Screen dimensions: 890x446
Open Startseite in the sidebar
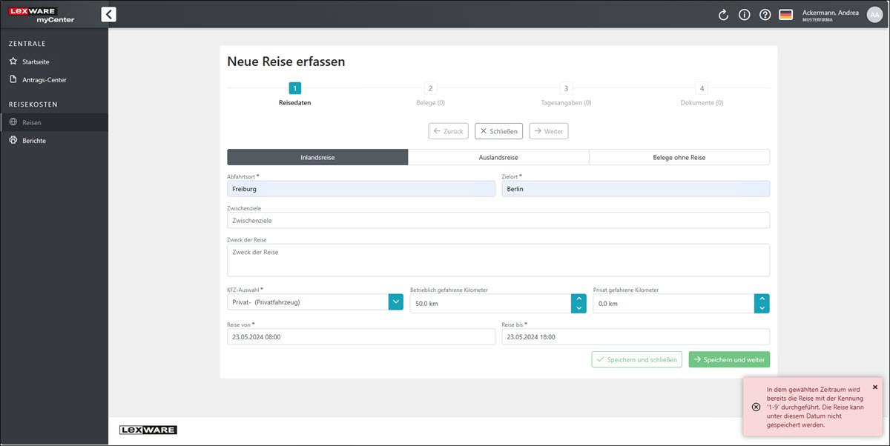36,61
